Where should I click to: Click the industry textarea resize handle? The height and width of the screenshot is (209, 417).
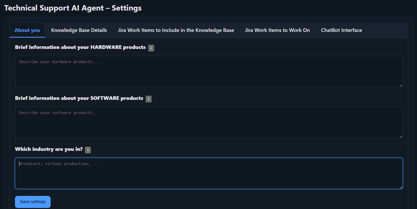(x=401, y=187)
